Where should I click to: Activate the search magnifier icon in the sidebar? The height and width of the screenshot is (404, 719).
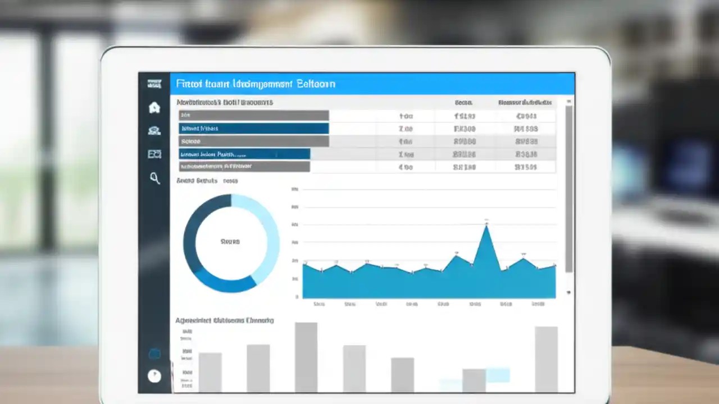(x=154, y=178)
